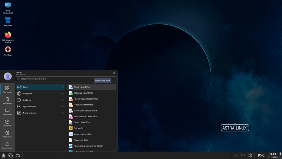Click the Графика sparkle icon

[19, 100]
